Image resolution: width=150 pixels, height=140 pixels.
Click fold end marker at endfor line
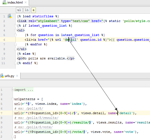pos(15,44)
